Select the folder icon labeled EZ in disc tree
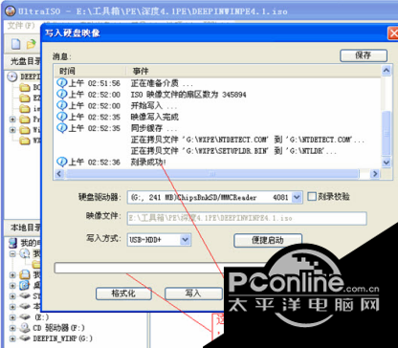The height and width of the screenshot is (348, 398). click(25, 98)
